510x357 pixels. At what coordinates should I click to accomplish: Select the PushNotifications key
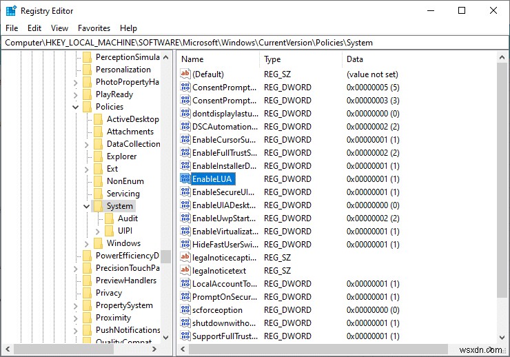coord(127,330)
